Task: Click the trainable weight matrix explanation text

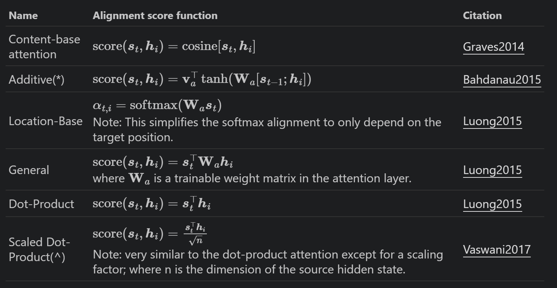Action: tap(252, 178)
